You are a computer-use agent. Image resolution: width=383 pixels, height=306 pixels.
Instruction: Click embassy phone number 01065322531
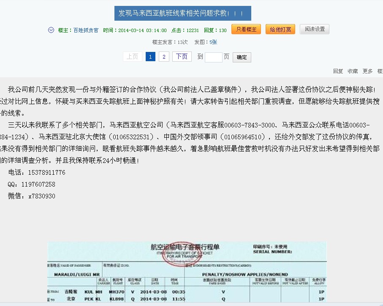point(131,137)
